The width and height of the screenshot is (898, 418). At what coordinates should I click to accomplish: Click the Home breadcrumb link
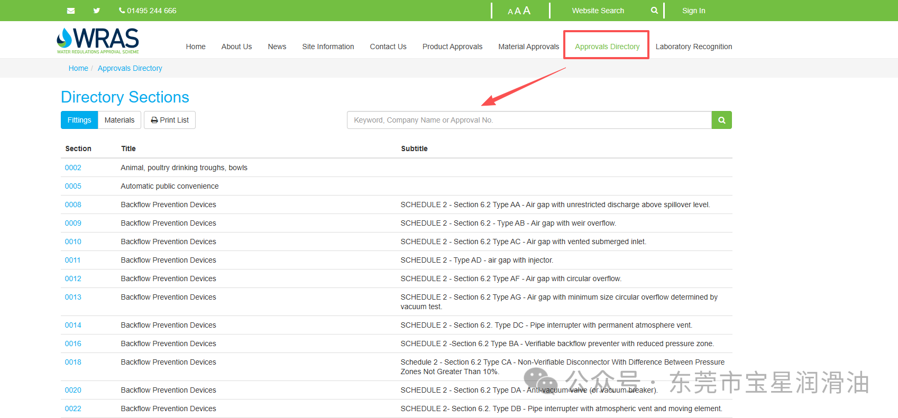(x=78, y=68)
